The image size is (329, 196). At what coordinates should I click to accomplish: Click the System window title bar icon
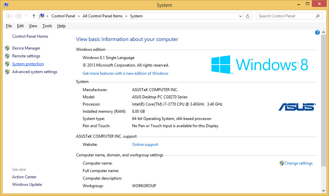point(6,5)
